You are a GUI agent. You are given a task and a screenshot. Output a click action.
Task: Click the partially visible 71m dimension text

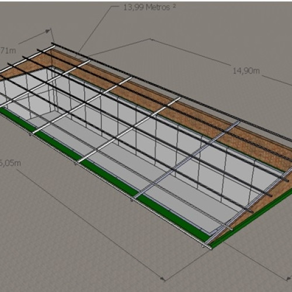click(x=8, y=51)
